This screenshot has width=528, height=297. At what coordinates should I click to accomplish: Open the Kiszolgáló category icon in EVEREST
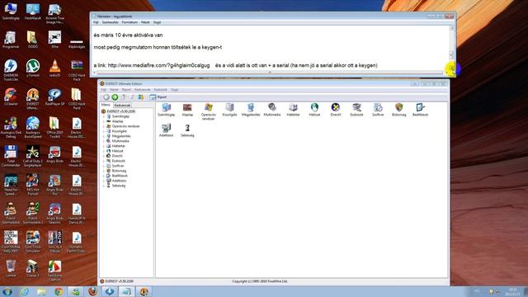pyautogui.click(x=229, y=110)
